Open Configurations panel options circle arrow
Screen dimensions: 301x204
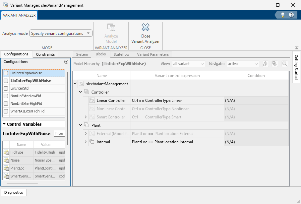66,62
